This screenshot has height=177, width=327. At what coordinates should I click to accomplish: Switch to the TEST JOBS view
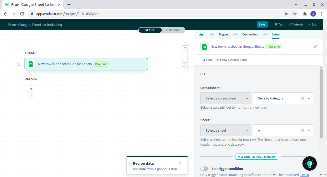[173, 30]
